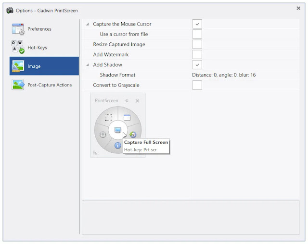Click the gear settings icon in preview wheel
308x244 pixels.
[x=103, y=134]
